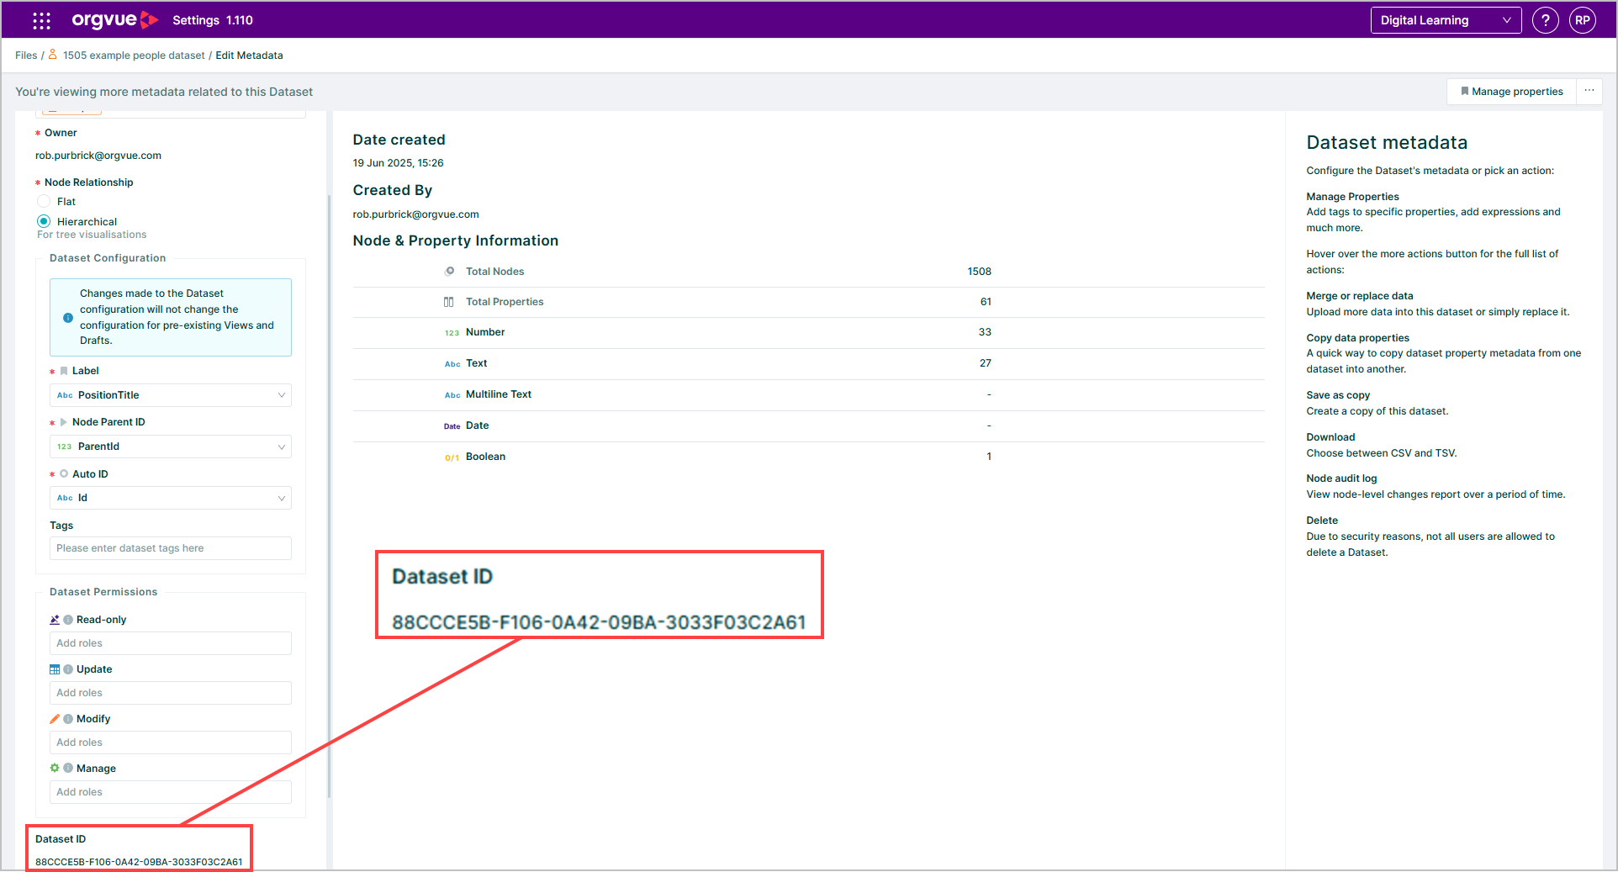The image size is (1618, 872).
Task: Open the more actions ellipsis button
Action: pyautogui.click(x=1589, y=91)
